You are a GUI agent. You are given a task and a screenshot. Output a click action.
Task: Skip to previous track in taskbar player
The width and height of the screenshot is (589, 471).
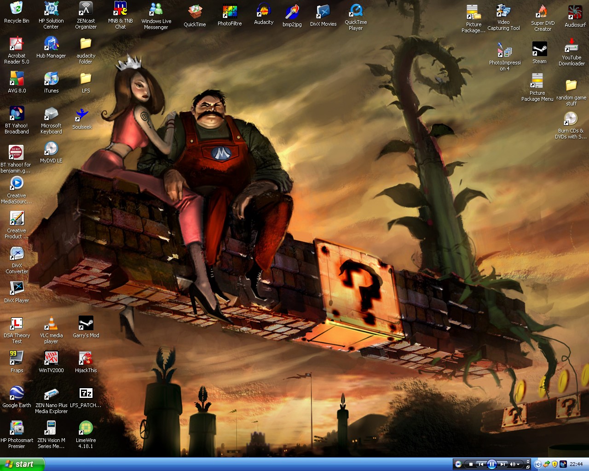click(480, 465)
